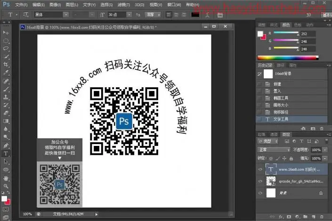Set history brush source for 新建 state

click(259, 84)
